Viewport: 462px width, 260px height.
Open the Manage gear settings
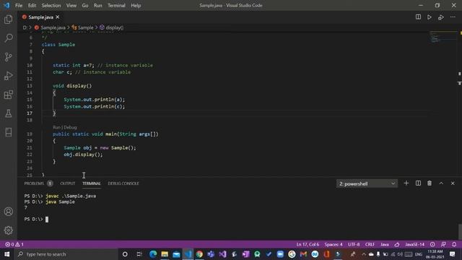9,230
